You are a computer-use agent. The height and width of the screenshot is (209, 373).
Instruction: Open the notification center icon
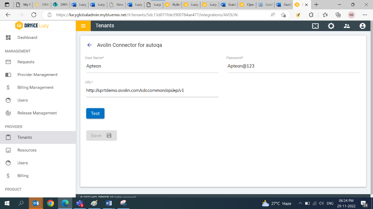pos(364,204)
